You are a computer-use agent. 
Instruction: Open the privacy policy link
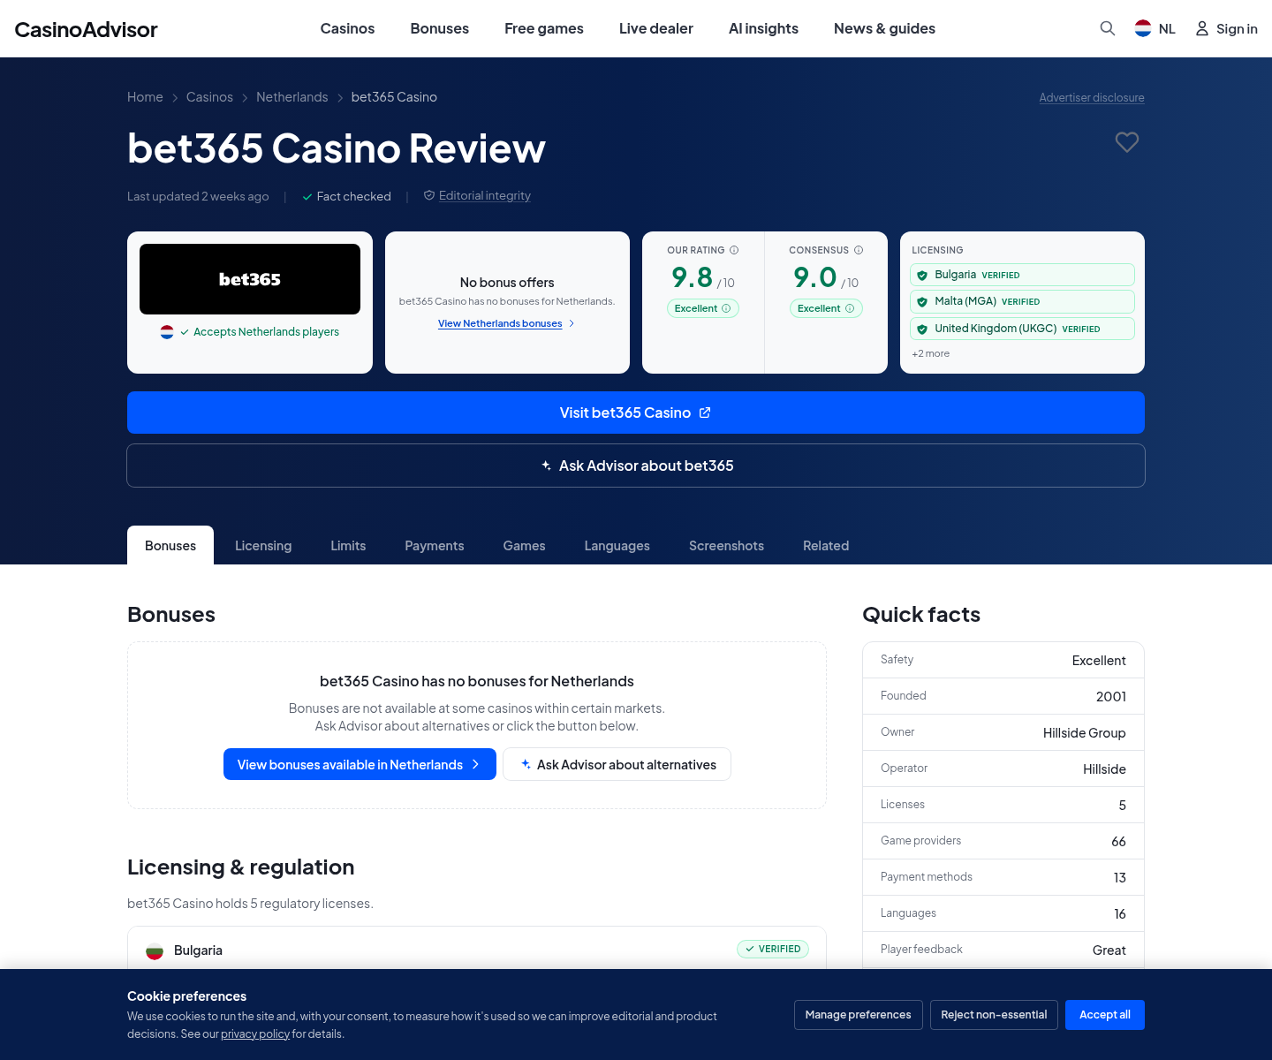(x=255, y=1034)
